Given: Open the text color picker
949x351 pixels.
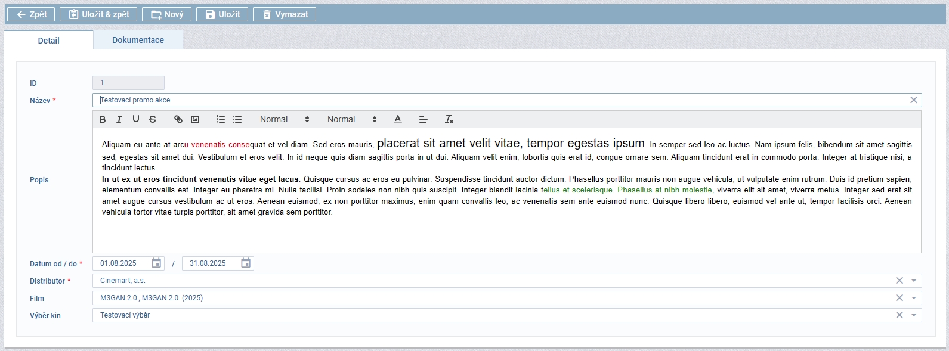Looking at the screenshot, I should [398, 119].
